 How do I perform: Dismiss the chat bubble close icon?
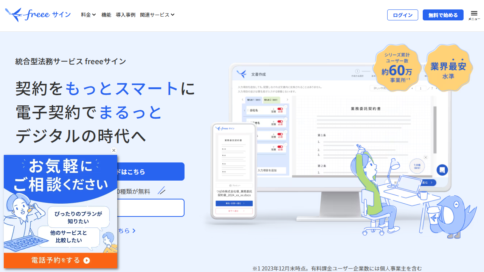pos(425,158)
